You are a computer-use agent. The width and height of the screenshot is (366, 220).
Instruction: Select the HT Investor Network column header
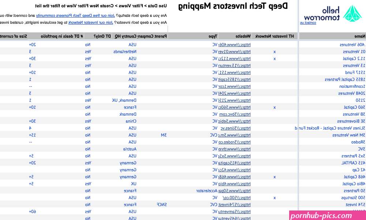[274, 36]
